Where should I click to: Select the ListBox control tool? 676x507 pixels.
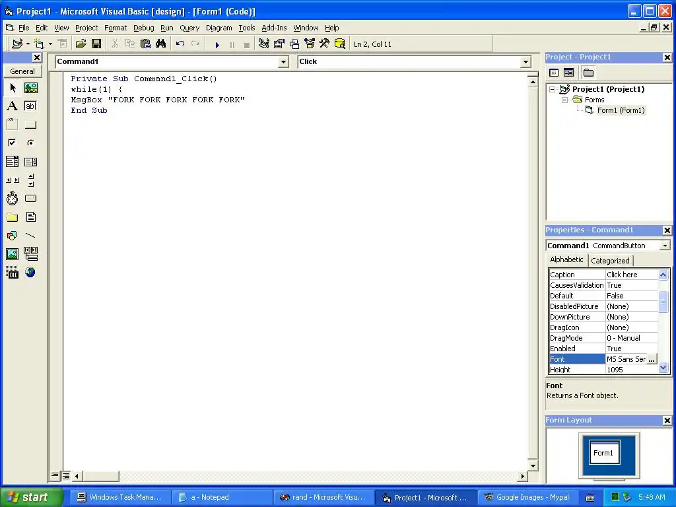point(30,162)
